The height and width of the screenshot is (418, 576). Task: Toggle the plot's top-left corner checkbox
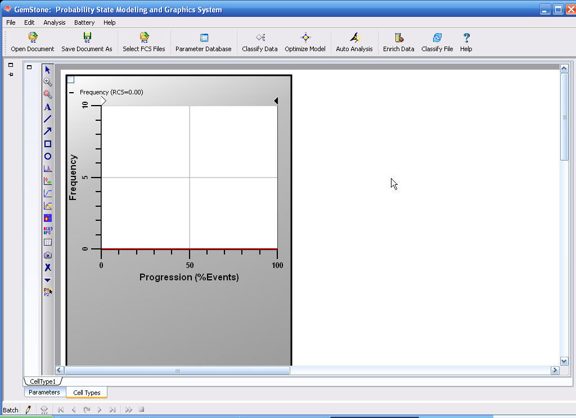pos(70,80)
